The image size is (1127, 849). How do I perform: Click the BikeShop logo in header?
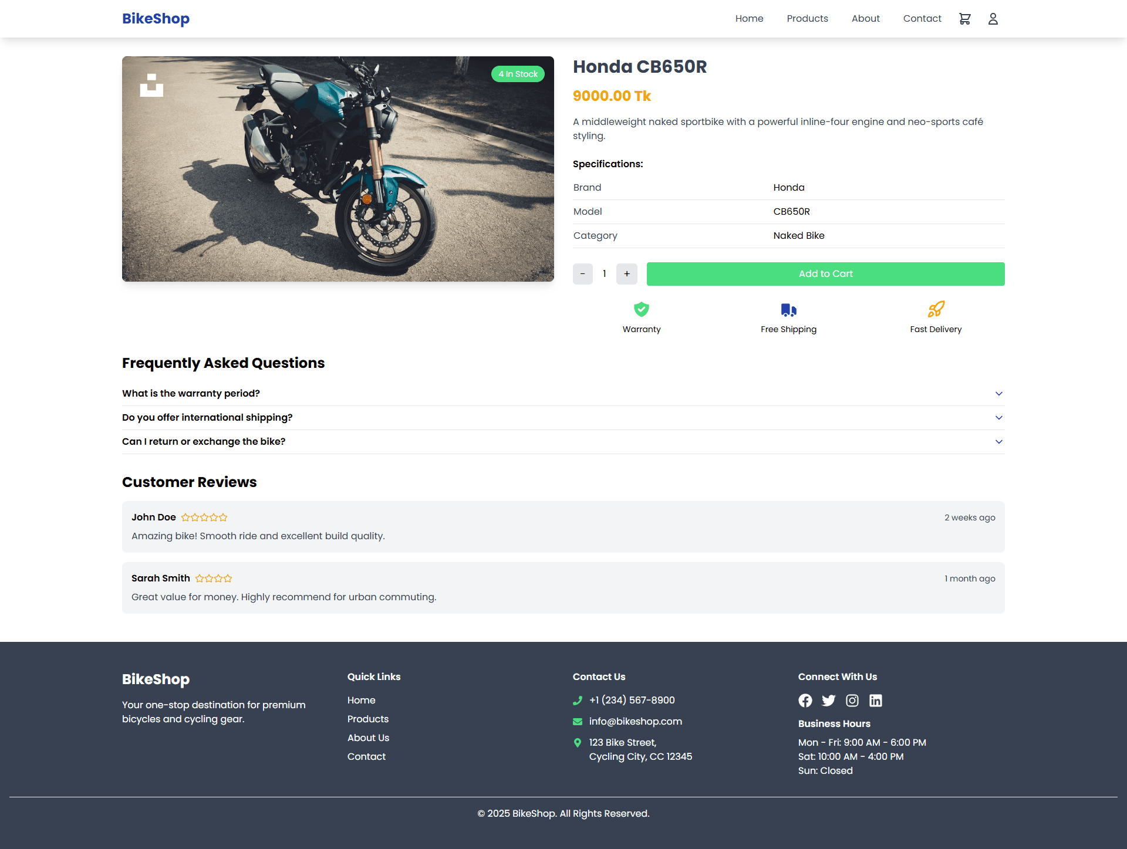click(x=156, y=19)
